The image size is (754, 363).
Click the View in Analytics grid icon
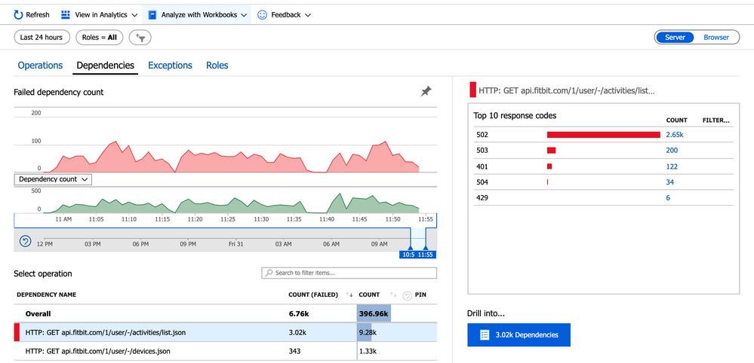point(66,15)
